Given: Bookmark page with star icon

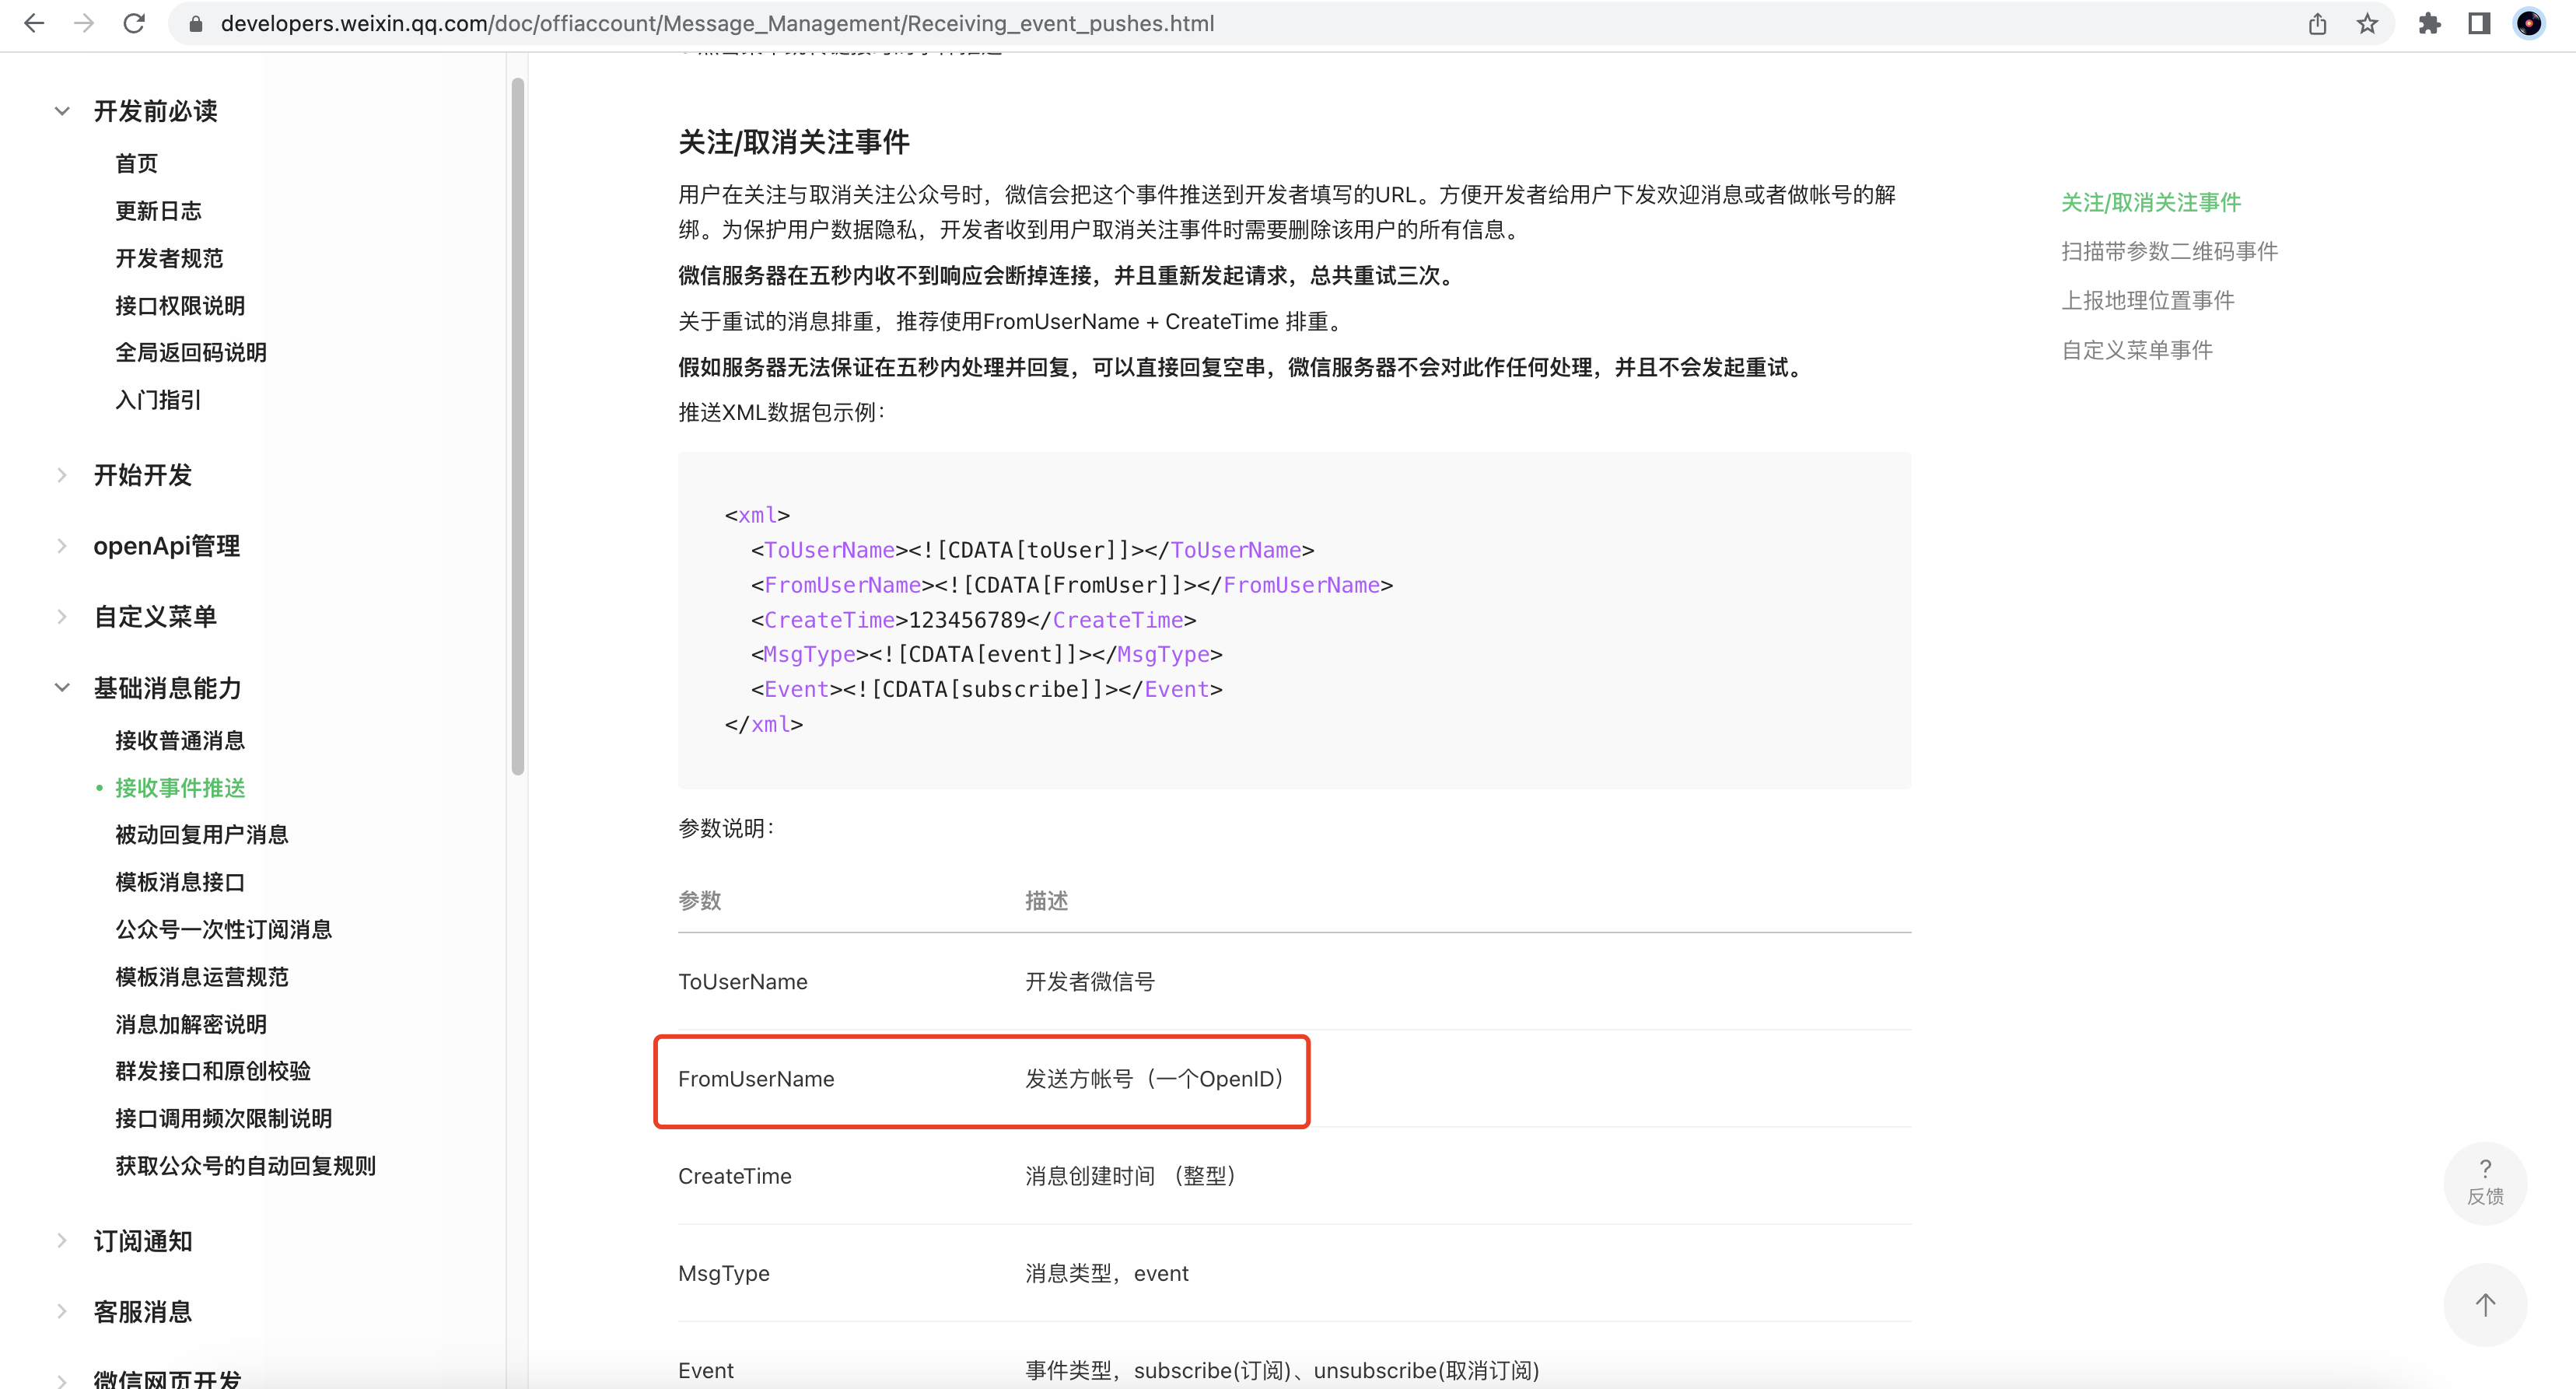Looking at the screenshot, I should pos(2367,23).
